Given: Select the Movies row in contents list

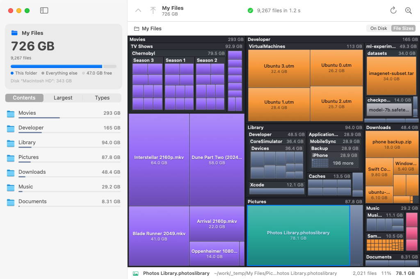Looking at the screenshot, I should [64, 113].
